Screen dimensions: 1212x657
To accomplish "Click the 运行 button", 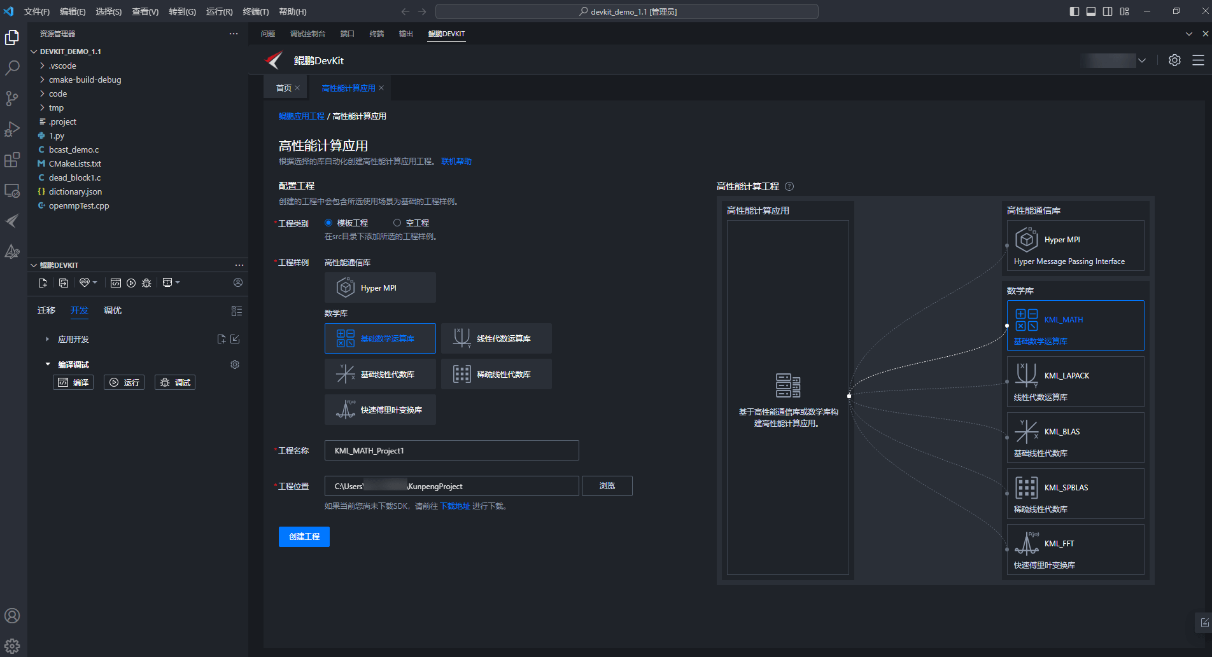I will [124, 382].
